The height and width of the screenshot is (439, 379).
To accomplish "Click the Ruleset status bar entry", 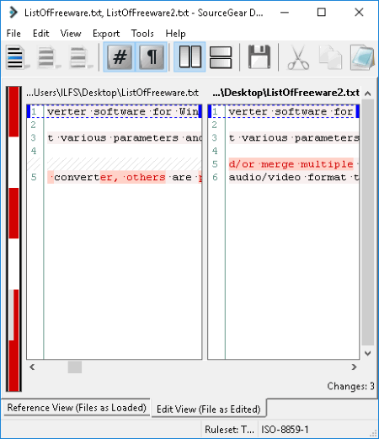I will click(x=229, y=430).
